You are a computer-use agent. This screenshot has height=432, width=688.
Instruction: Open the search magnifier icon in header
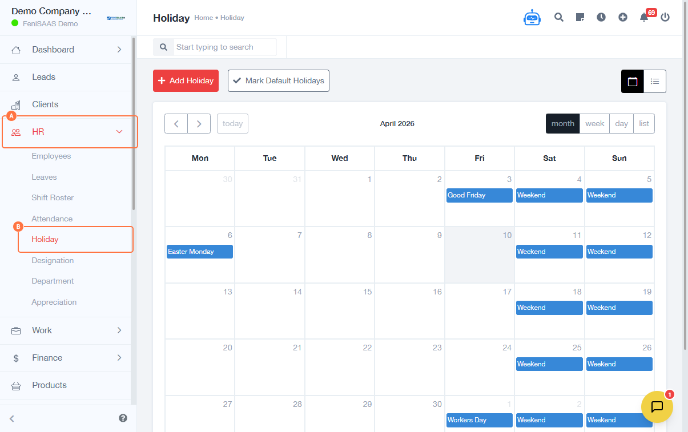pyautogui.click(x=559, y=17)
